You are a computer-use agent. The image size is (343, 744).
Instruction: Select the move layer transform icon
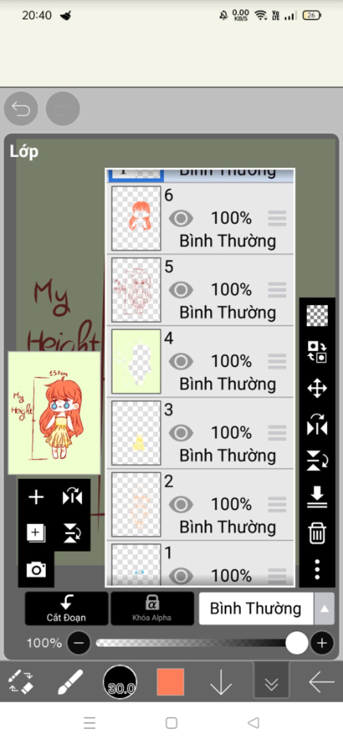(317, 388)
